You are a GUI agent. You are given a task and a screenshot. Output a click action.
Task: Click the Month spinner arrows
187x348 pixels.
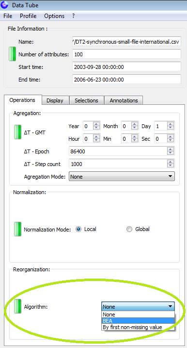pos(135,126)
